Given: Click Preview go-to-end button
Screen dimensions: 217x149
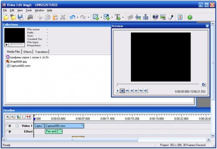Looking at the screenshot, I should click(141, 91).
